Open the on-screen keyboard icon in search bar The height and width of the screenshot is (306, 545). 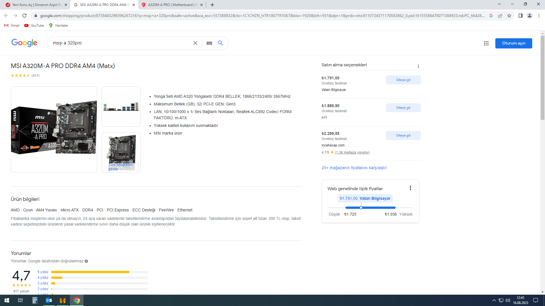tap(209, 43)
